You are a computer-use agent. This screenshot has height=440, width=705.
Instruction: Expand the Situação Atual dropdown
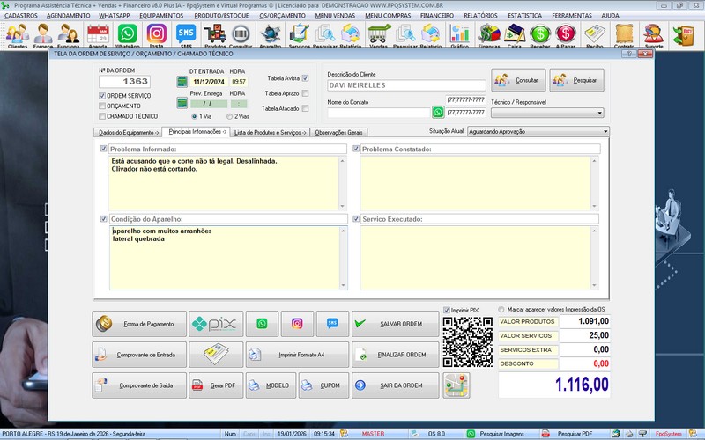(x=605, y=131)
